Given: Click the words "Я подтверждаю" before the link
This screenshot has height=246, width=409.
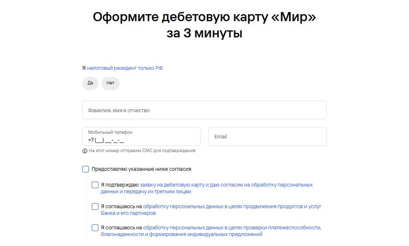Looking at the screenshot, I should point(120,185).
